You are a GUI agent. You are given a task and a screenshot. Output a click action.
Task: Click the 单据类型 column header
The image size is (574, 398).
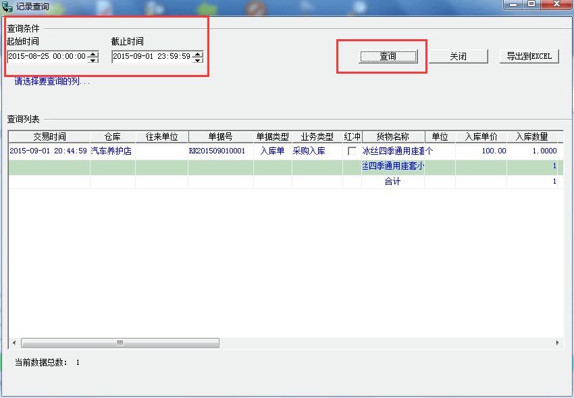[273, 137]
